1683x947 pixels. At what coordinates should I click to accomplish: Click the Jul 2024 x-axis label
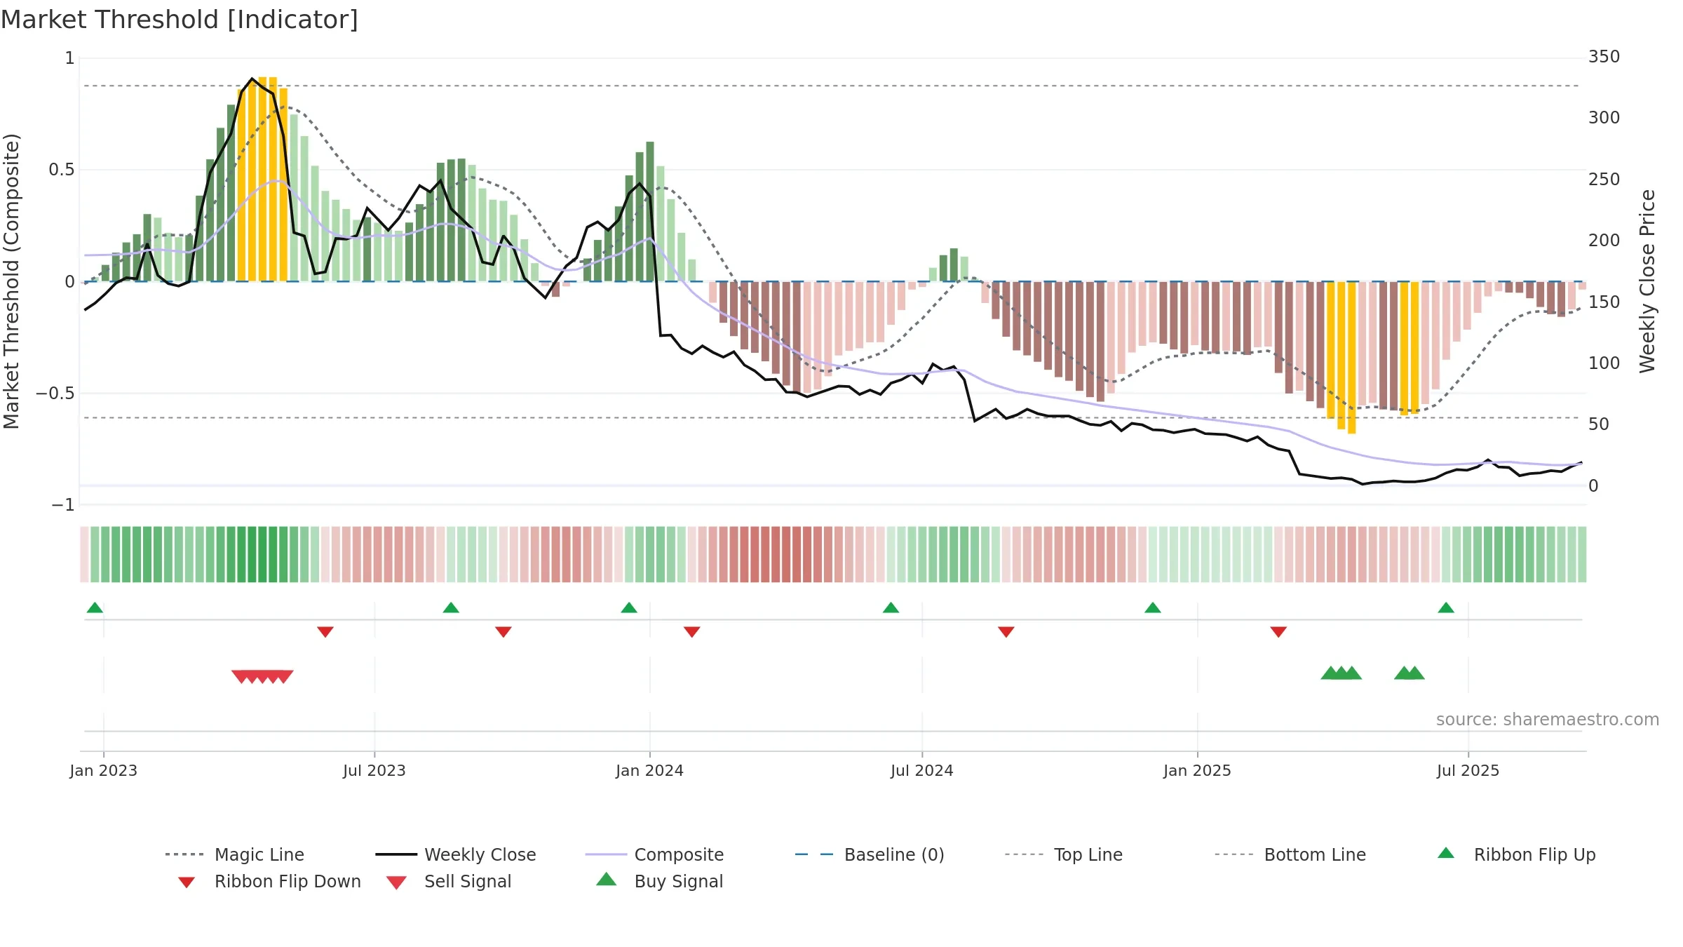[922, 771]
